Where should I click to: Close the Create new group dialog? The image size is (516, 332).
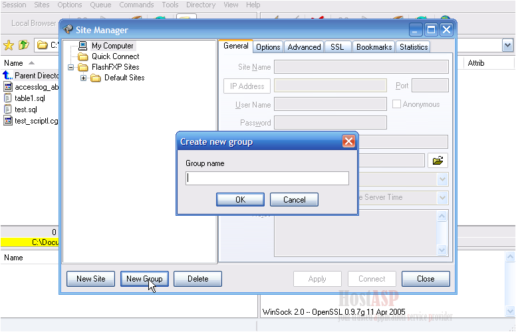coord(348,141)
